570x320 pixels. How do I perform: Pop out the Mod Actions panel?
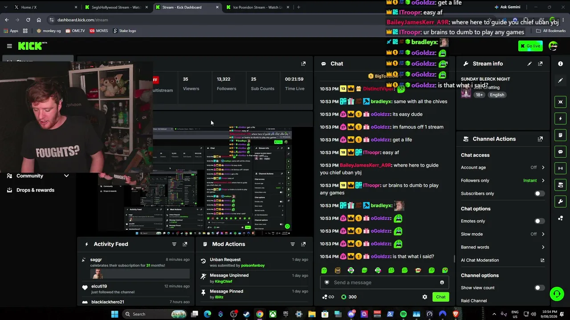(303, 244)
